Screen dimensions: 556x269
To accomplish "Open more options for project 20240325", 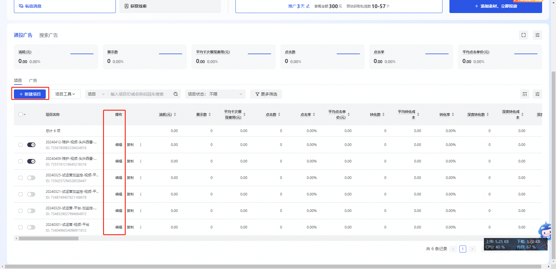I will [141, 178].
